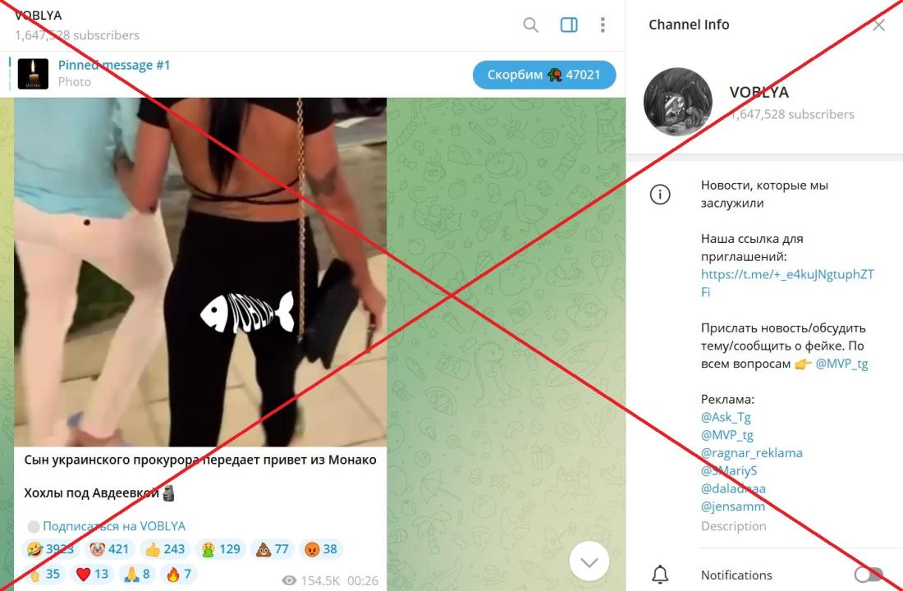Click the Подписаться на VOBLYA link
Image resolution: width=903 pixels, height=591 pixels.
114,526
